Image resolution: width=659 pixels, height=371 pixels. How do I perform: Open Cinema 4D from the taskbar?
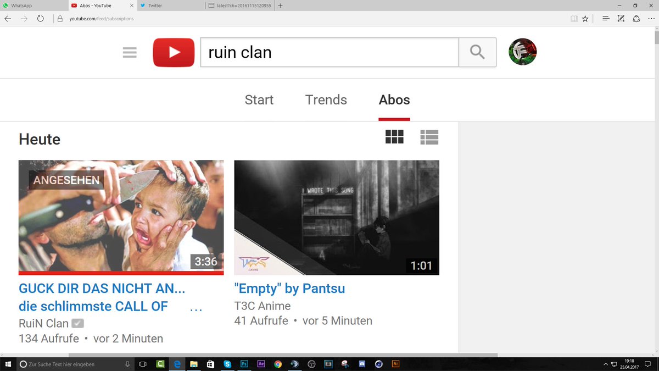tap(379, 364)
